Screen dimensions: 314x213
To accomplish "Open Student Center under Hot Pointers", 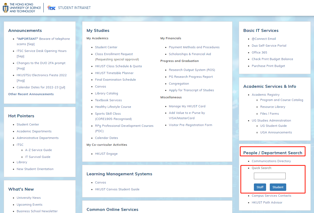I will (28, 124).
